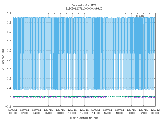Image resolution: width=160 pixels, height=120 pixels.
Task: Click the x-axis tick 120711 10:00
Action: pos(72,111)
